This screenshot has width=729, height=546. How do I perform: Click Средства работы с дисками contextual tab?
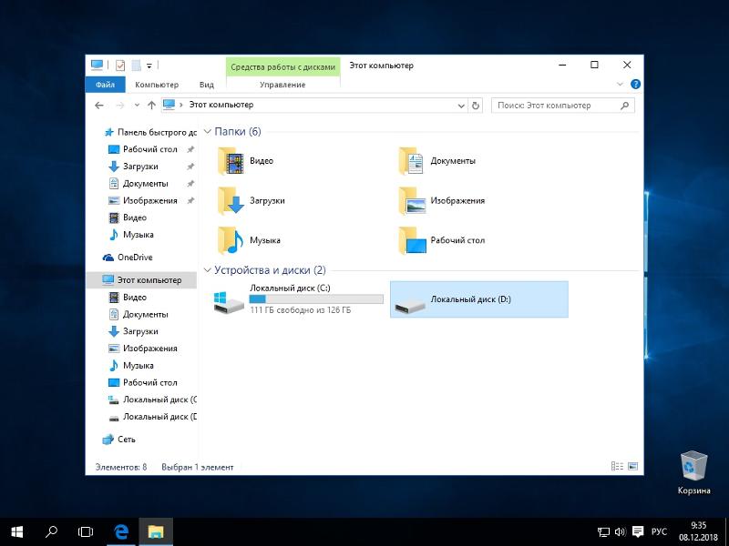point(282,66)
